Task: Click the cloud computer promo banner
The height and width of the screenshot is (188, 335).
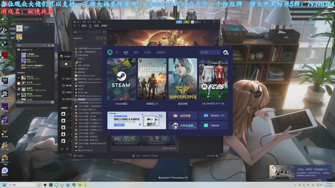Action: pyautogui.click(x=137, y=120)
